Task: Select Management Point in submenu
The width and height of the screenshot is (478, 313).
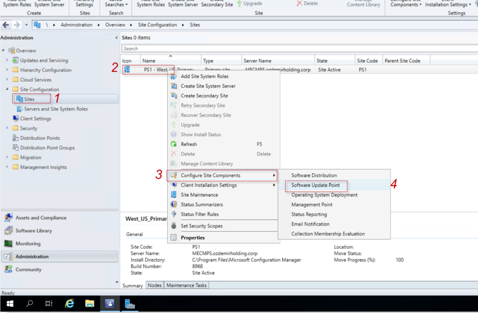Action: [x=312, y=205]
